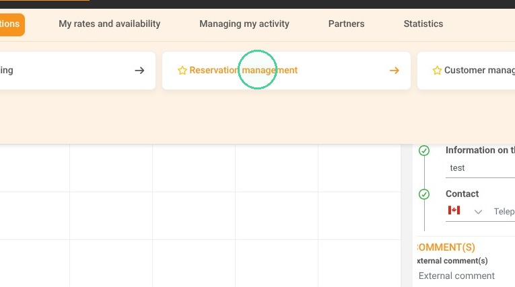515x287 pixels.
Task: Click the Canadian flag country selector
Action: pos(454,210)
